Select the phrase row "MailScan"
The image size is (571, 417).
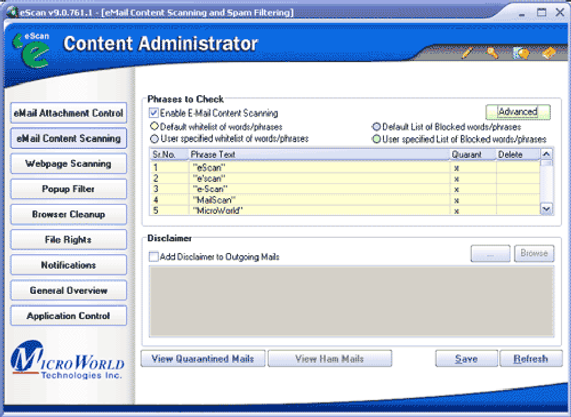[345, 200]
